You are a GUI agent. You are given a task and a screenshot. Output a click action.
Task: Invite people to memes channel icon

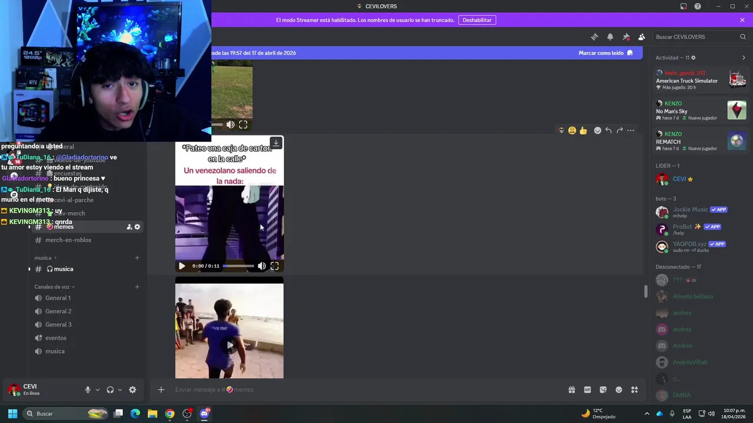[x=129, y=227]
